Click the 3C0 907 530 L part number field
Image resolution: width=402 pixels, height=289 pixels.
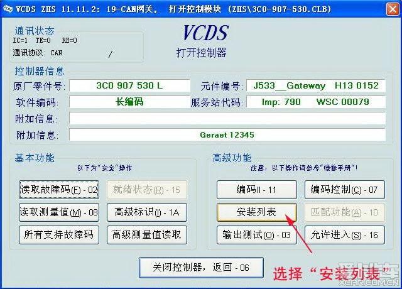tap(129, 85)
